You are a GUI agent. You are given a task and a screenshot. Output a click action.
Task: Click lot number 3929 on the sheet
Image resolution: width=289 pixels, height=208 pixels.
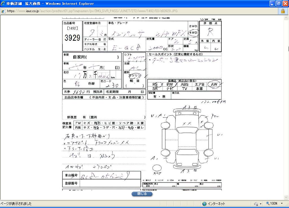72,38
